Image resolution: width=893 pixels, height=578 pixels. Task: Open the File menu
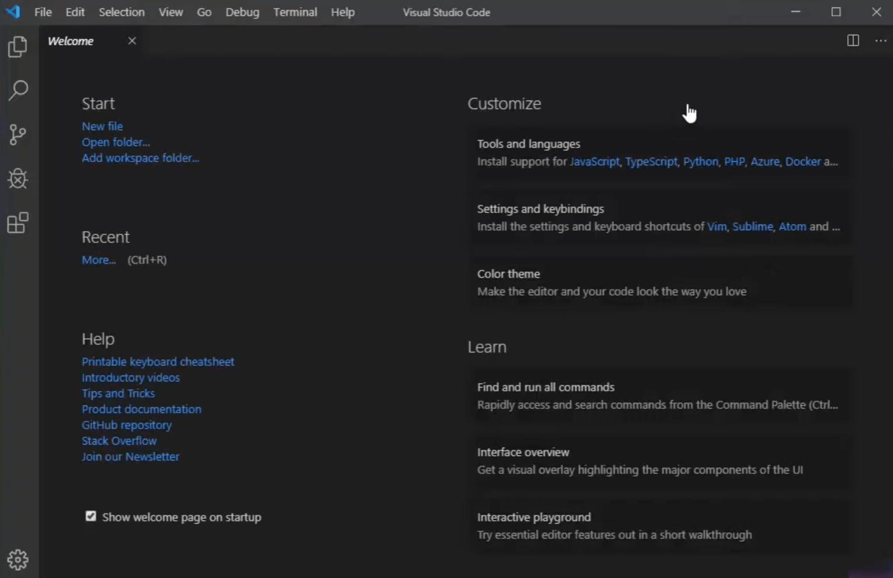tap(42, 12)
